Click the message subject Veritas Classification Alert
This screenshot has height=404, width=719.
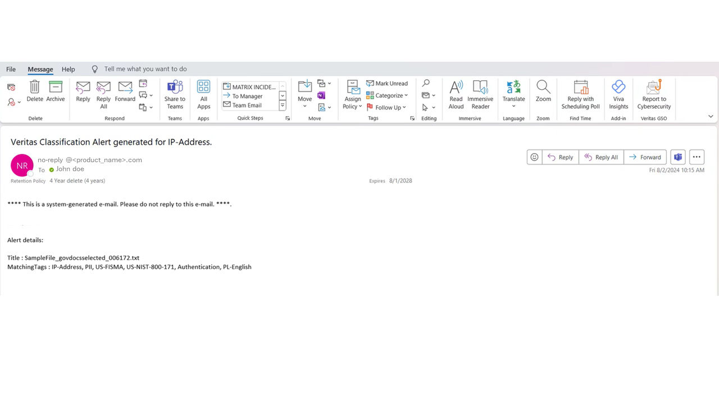(111, 142)
